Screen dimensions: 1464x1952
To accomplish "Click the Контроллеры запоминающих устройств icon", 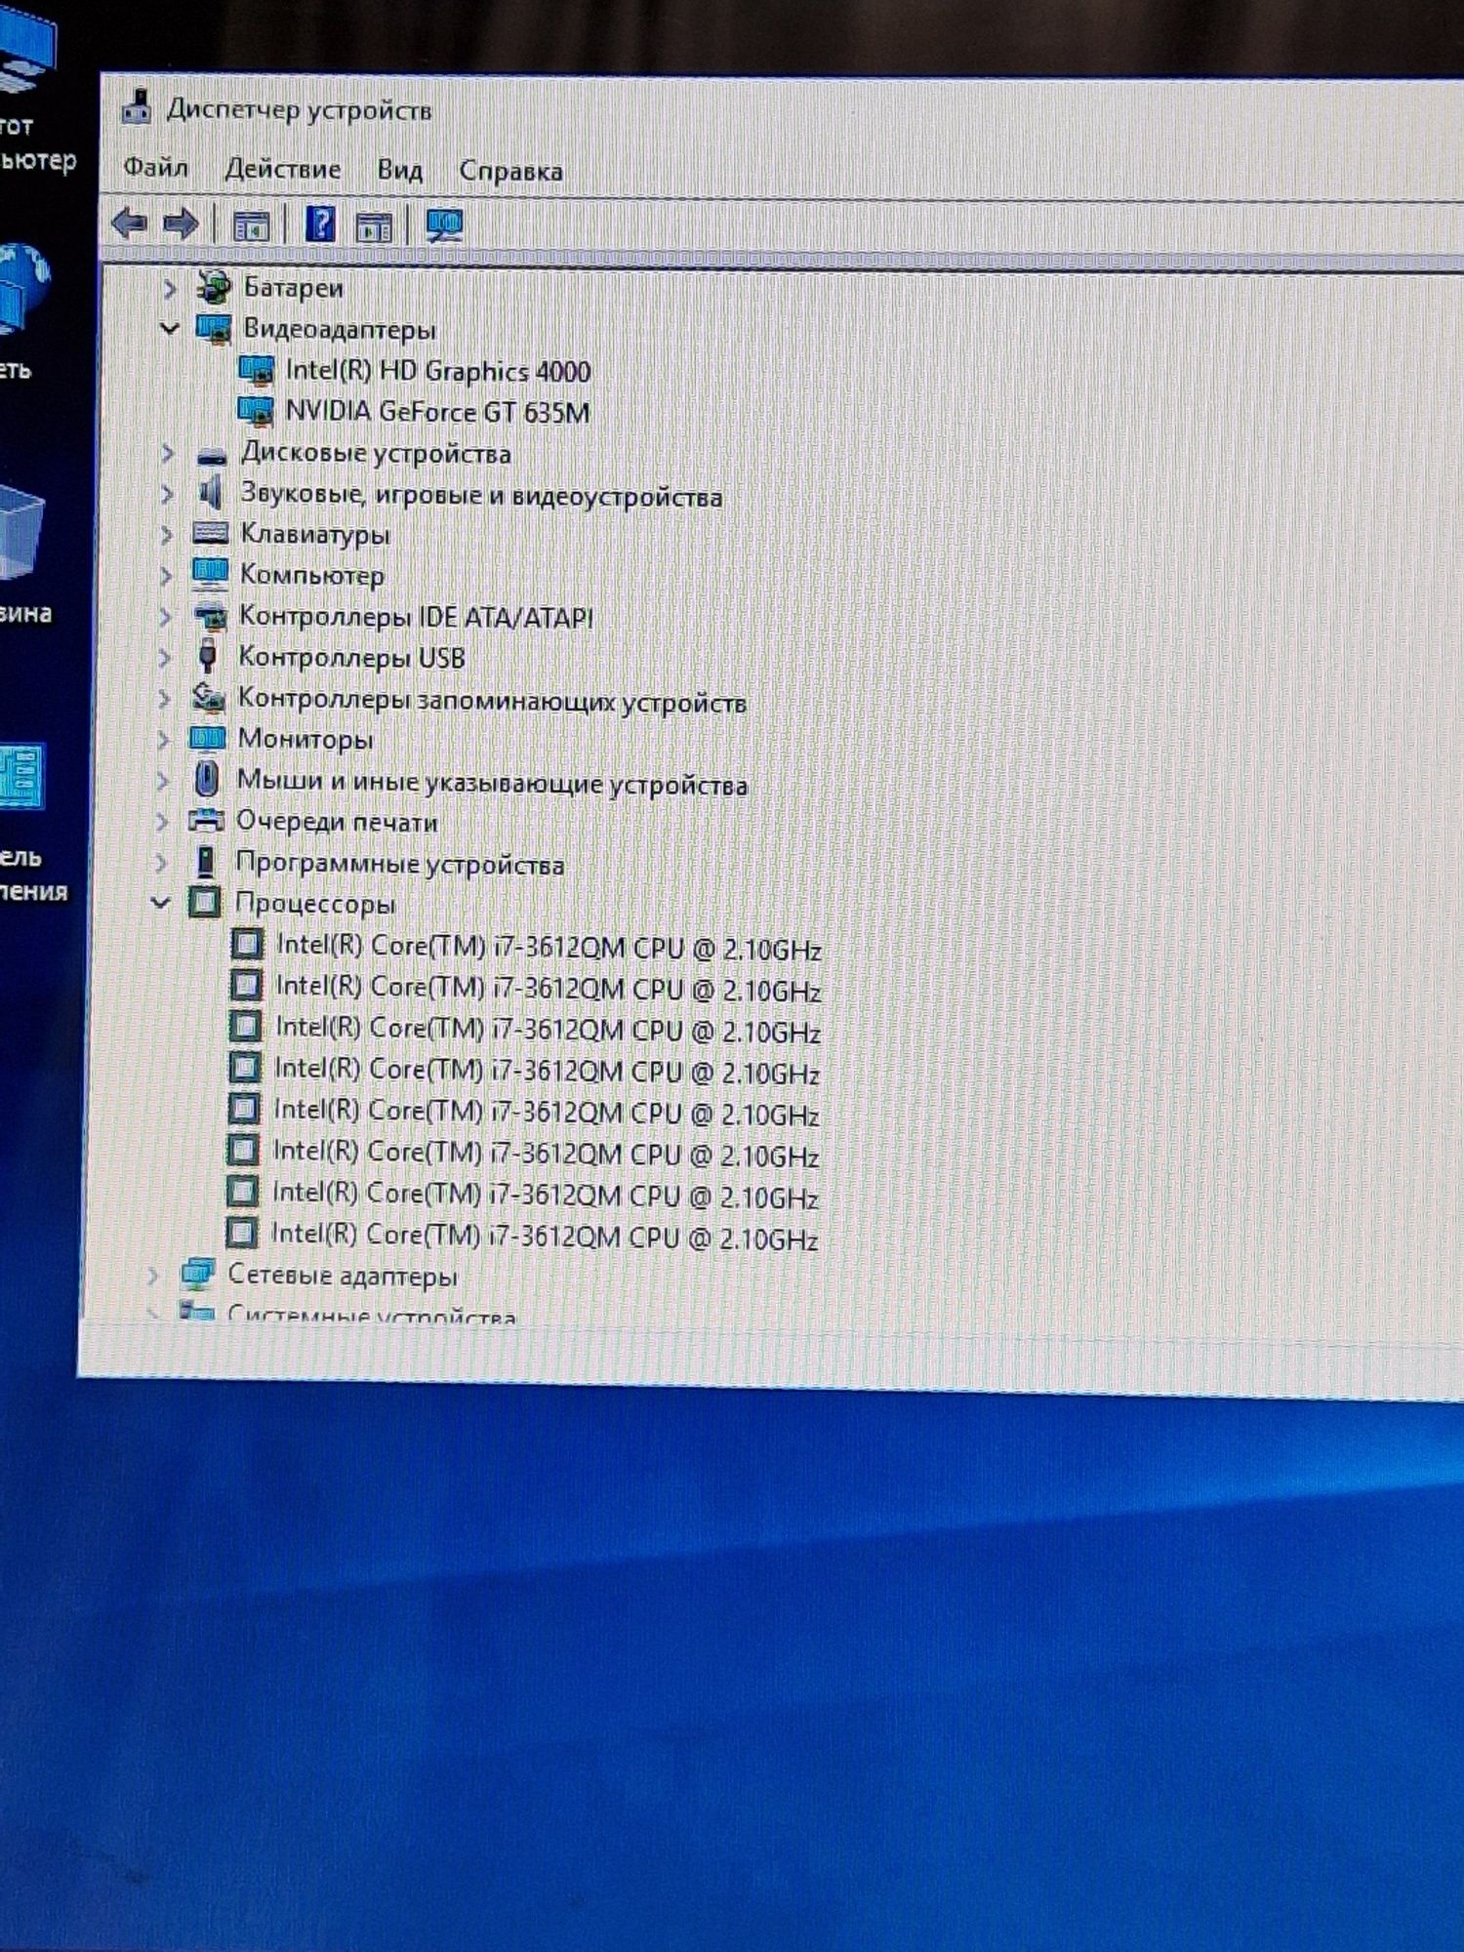I will [x=207, y=697].
